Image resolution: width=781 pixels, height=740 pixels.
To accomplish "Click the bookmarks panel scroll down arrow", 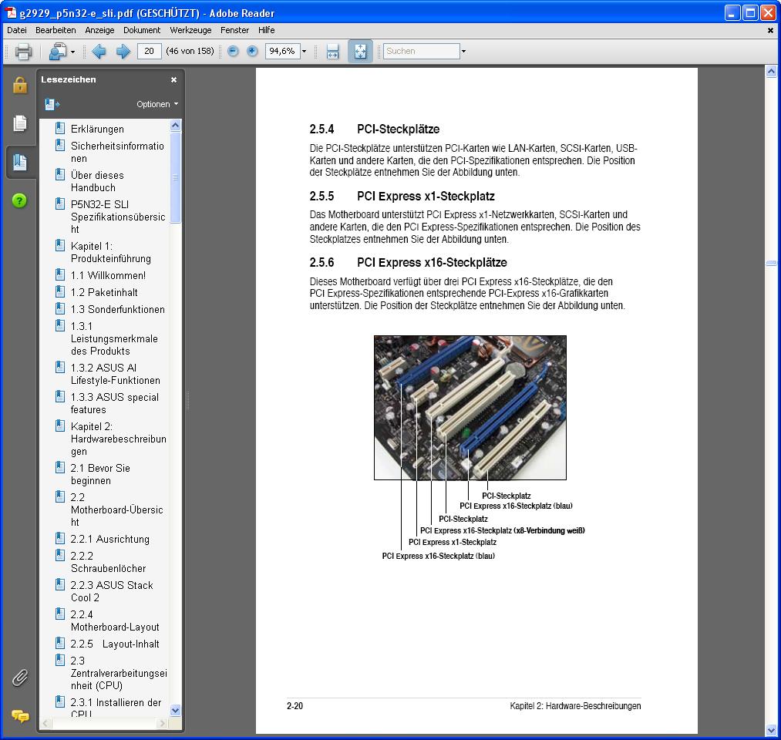I will (175, 710).
